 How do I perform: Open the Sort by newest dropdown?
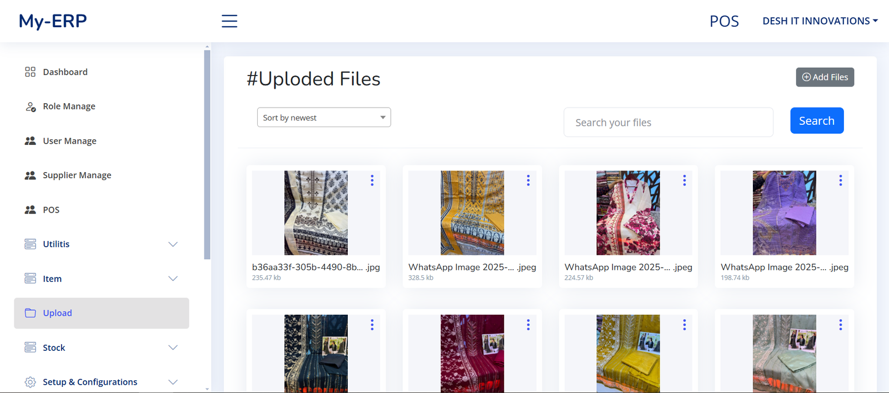(x=324, y=118)
